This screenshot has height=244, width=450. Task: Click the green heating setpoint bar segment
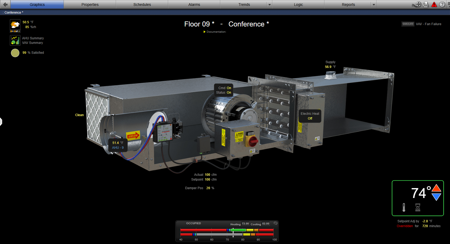[x=238, y=230]
